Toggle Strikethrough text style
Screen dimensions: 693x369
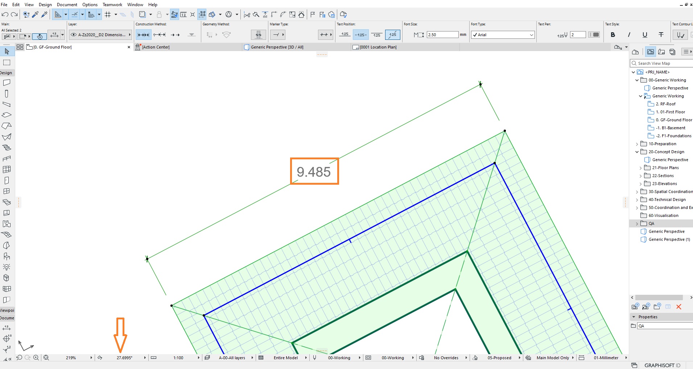click(x=661, y=35)
